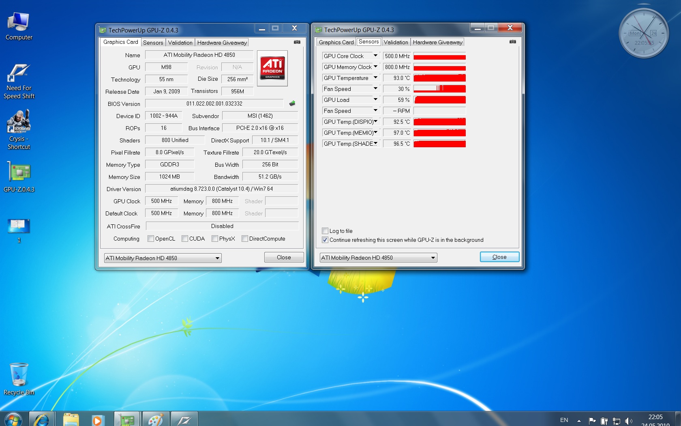Click the ATI Radeon logo image
This screenshot has width=681, height=426.
[272, 68]
